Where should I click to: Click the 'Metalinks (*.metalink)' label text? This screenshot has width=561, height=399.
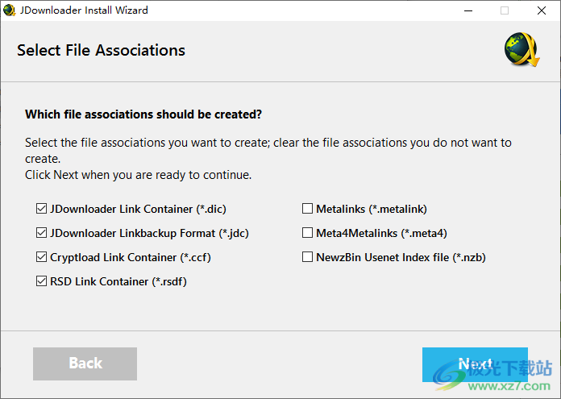372,209
